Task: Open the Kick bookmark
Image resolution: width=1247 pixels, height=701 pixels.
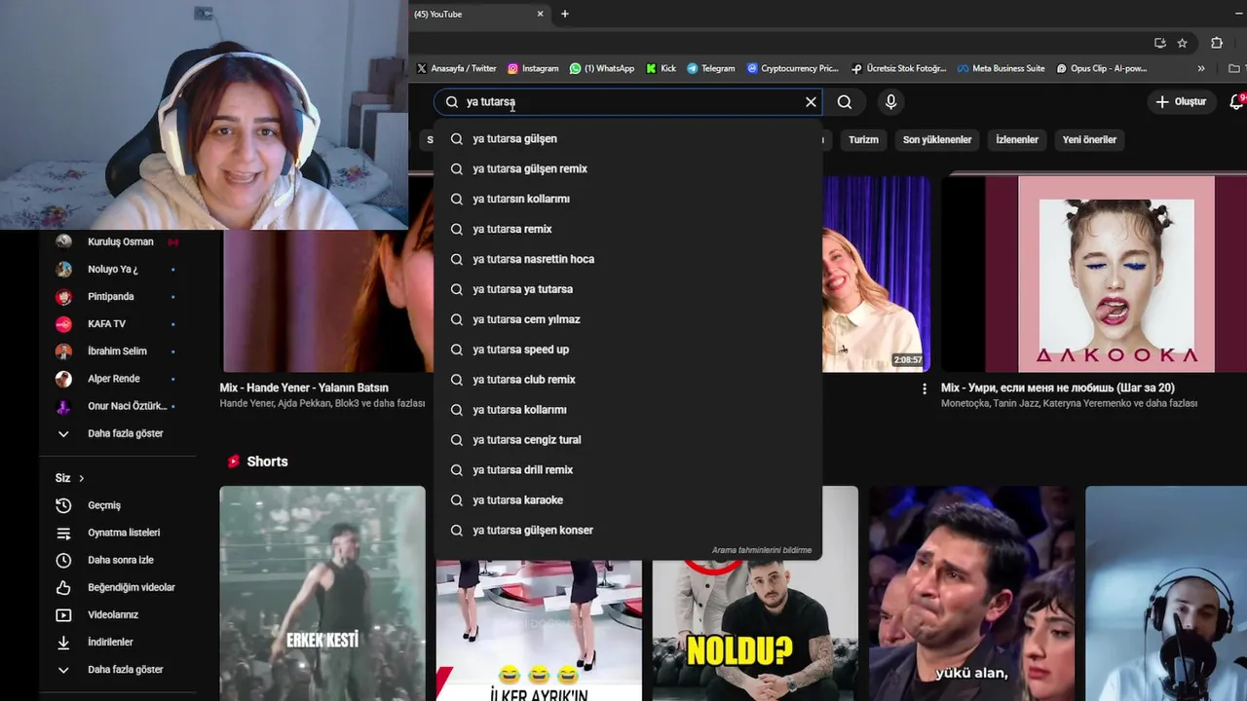Action: 661,68
